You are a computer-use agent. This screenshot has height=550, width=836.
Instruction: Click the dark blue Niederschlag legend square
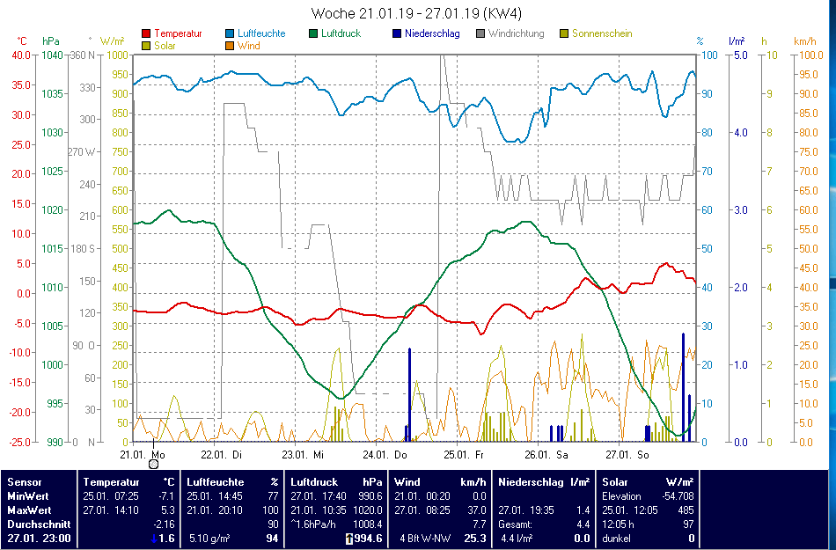coord(397,34)
